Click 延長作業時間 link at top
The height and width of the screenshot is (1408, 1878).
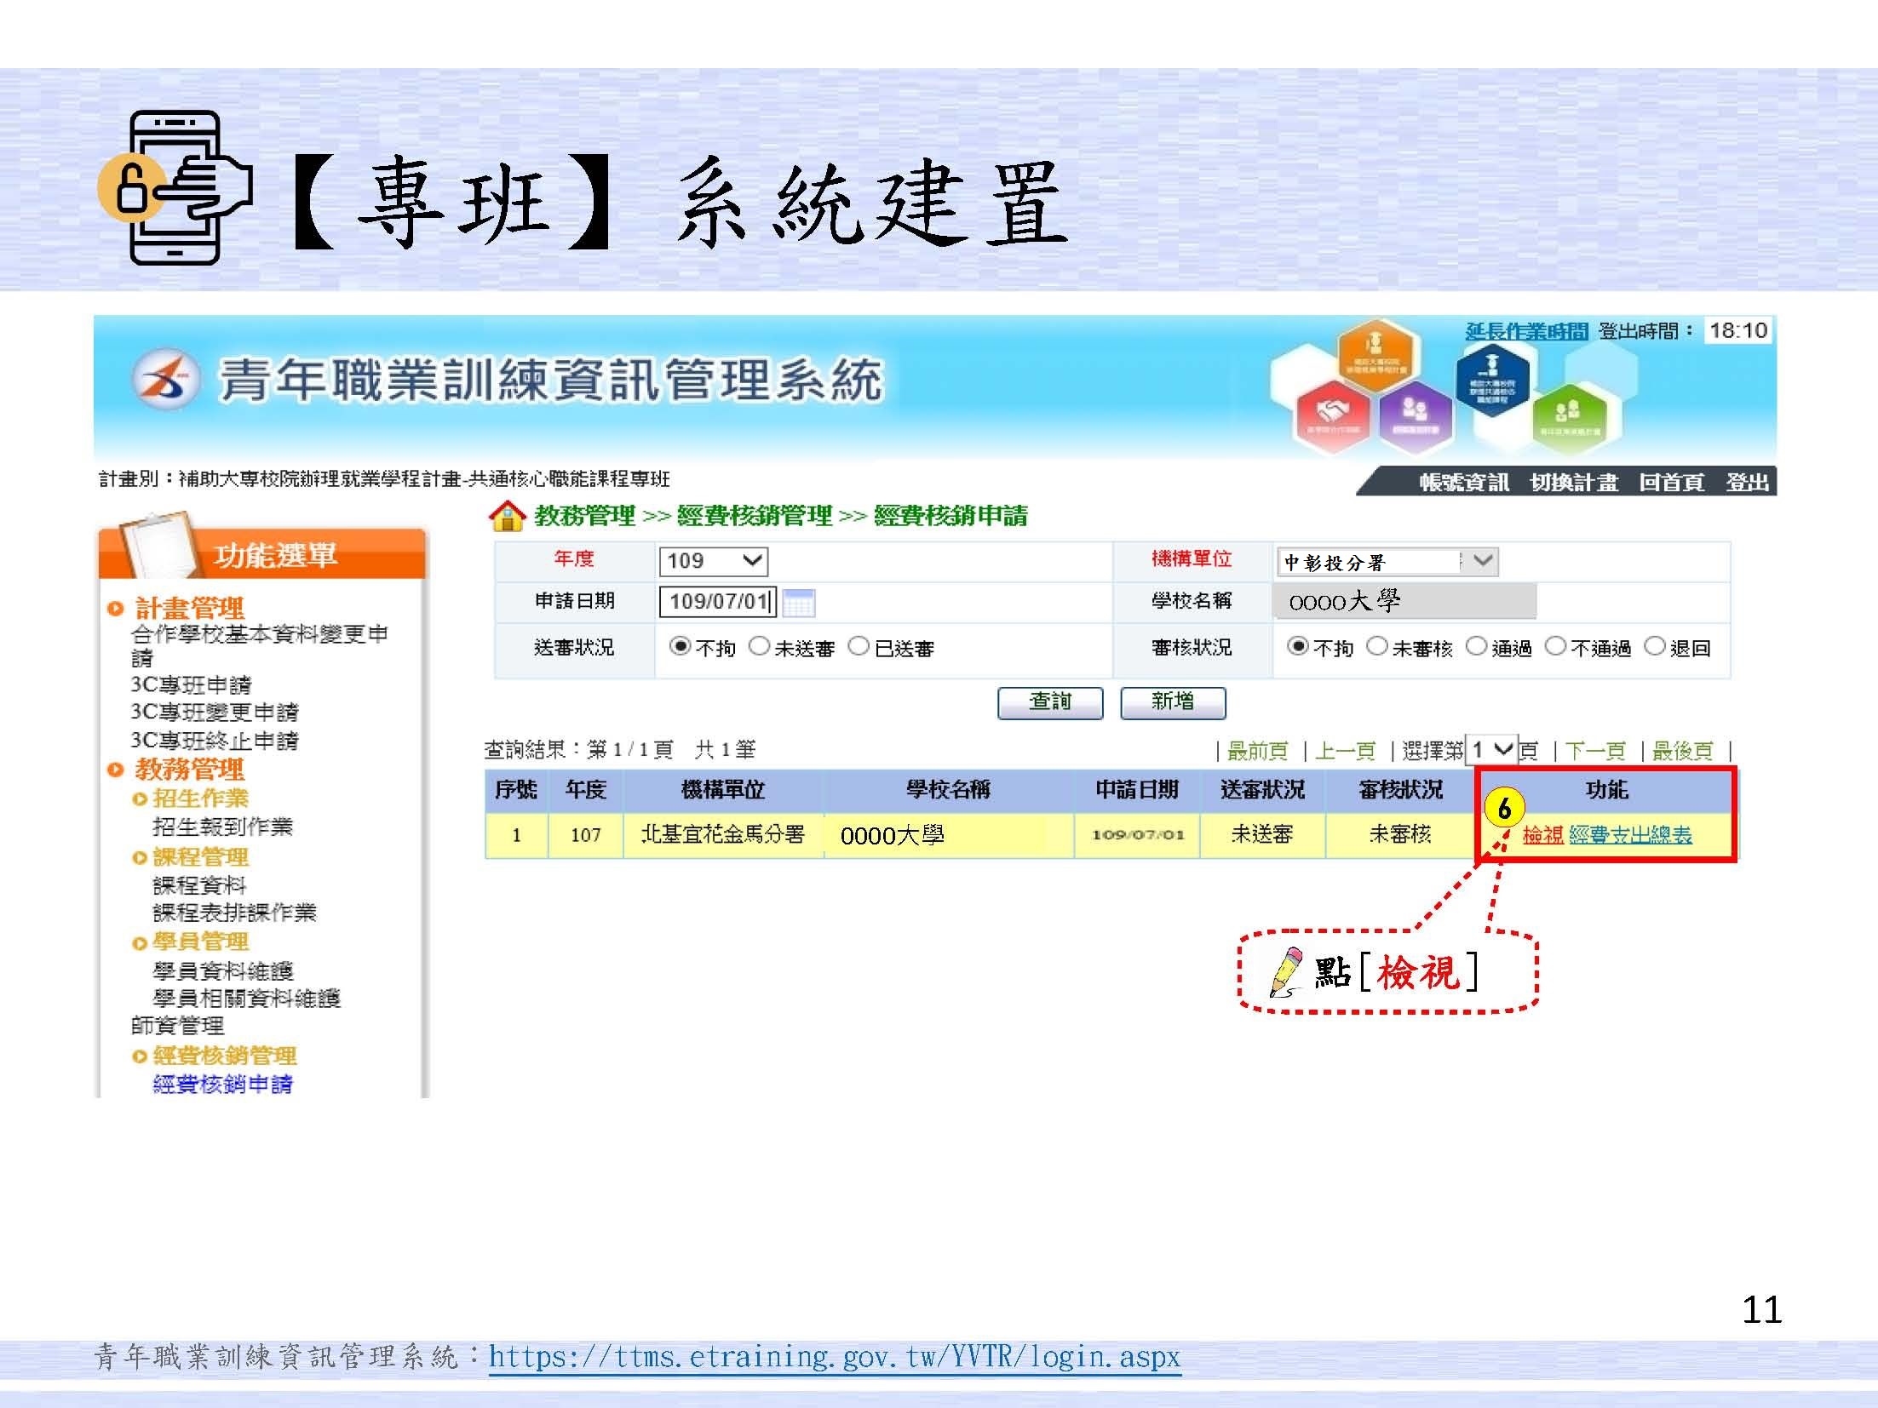(x=1526, y=331)
